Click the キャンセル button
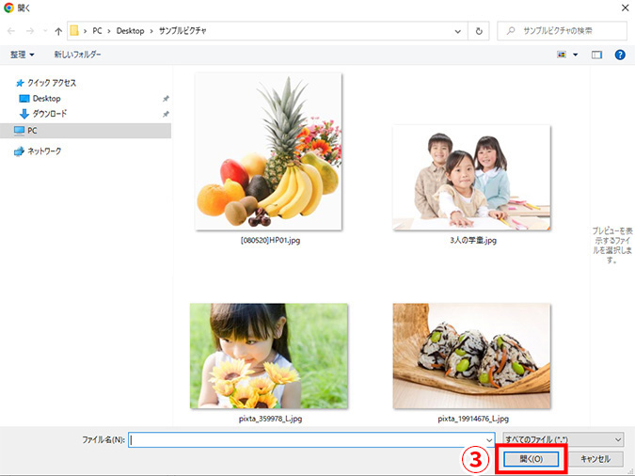 (595, 459)
